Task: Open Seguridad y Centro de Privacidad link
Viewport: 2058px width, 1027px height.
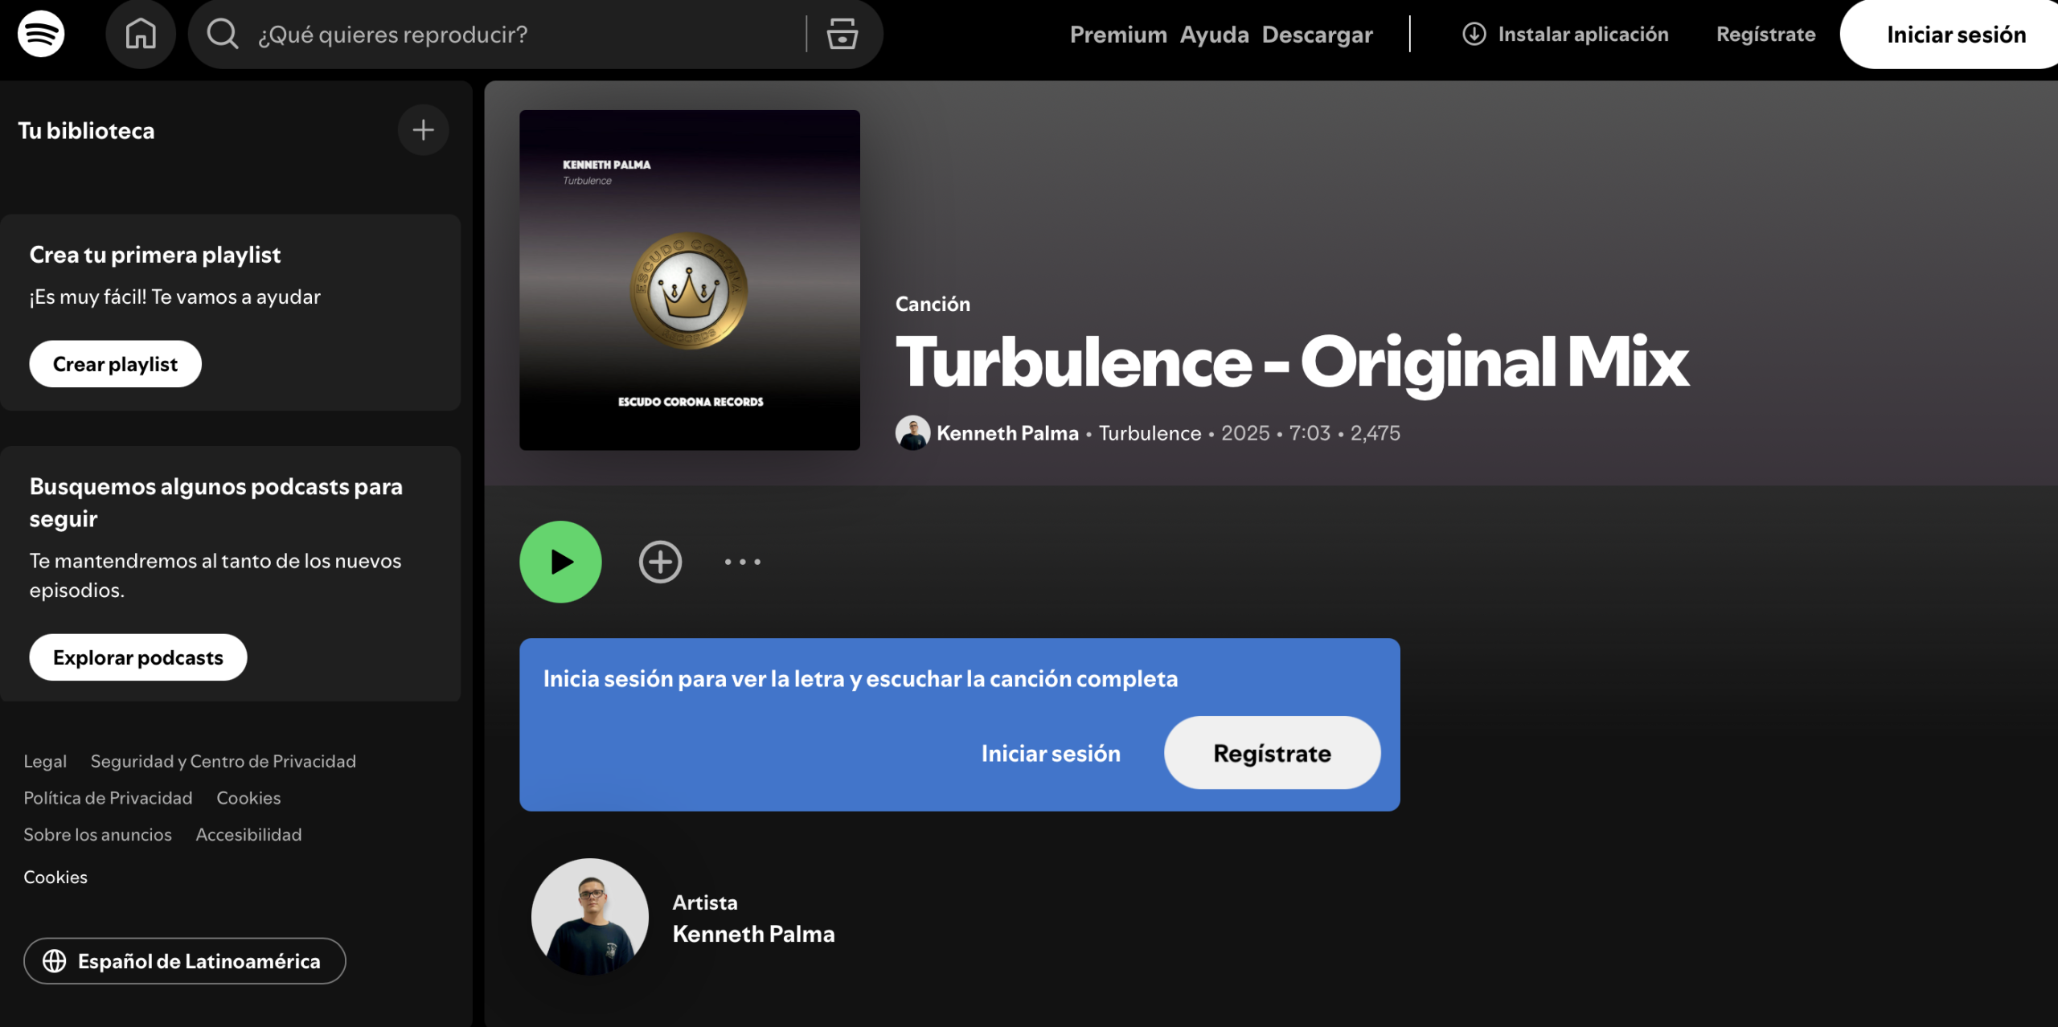Action: pos(223,761)
